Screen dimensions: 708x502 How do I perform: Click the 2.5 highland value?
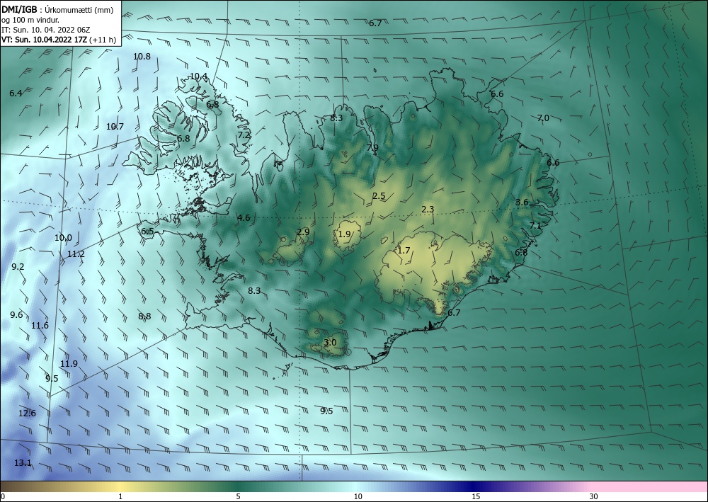[x=379, y=196]
